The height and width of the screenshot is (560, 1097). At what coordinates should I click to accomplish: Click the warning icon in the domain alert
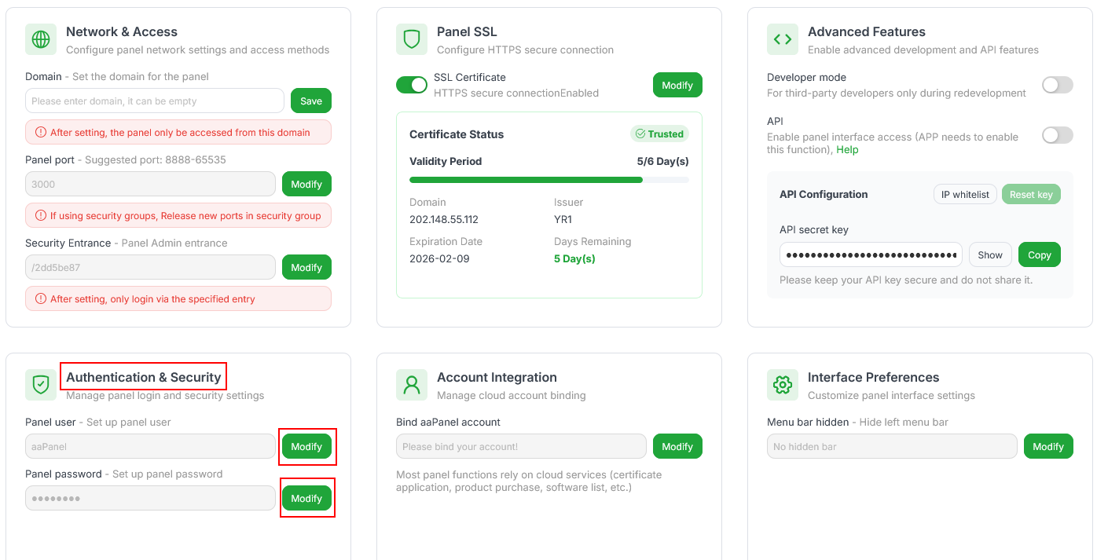point(41,133)
